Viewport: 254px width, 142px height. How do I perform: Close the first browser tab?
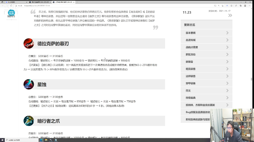coord(27,2)
